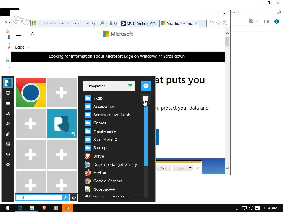Add tile in empty slot beside Chrome
The width and height of the screenshot is (283, 212).
point(62,92)
